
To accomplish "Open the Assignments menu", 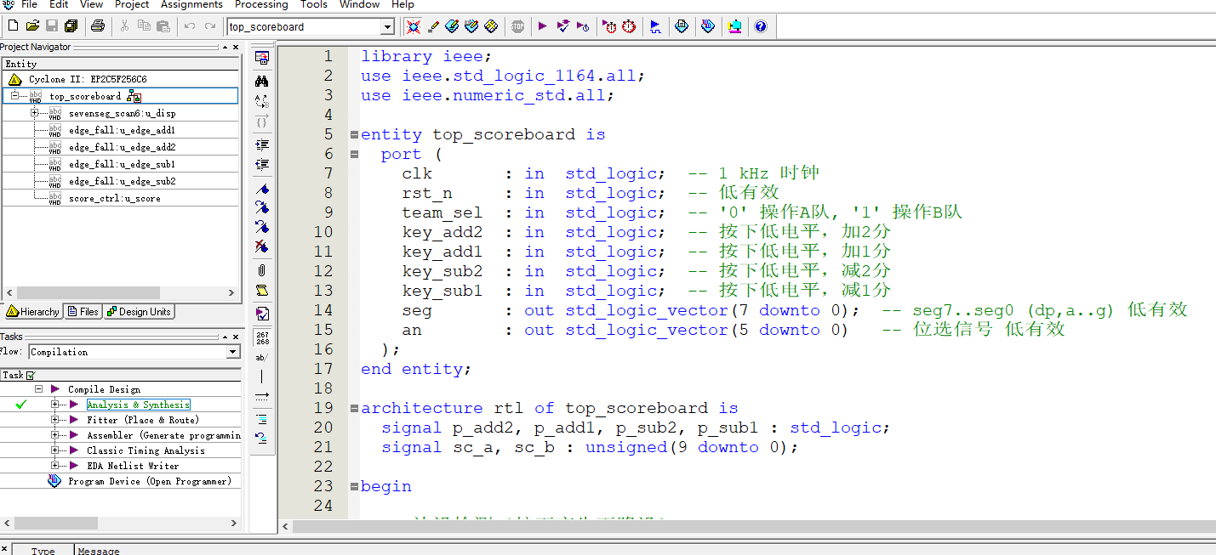I will click(192, 4).
